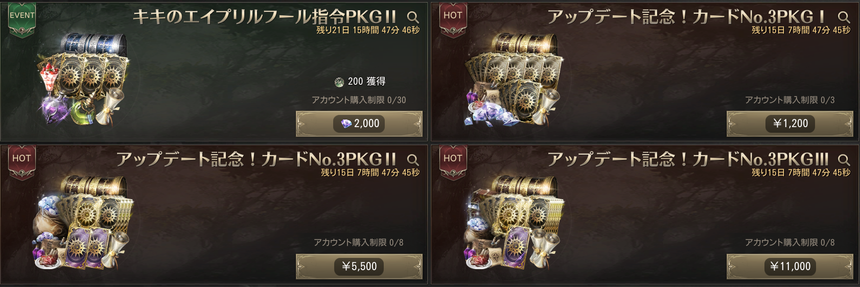Purchase the ¥1,200 package
Screen dimensions: 860x287
(790, 124)
